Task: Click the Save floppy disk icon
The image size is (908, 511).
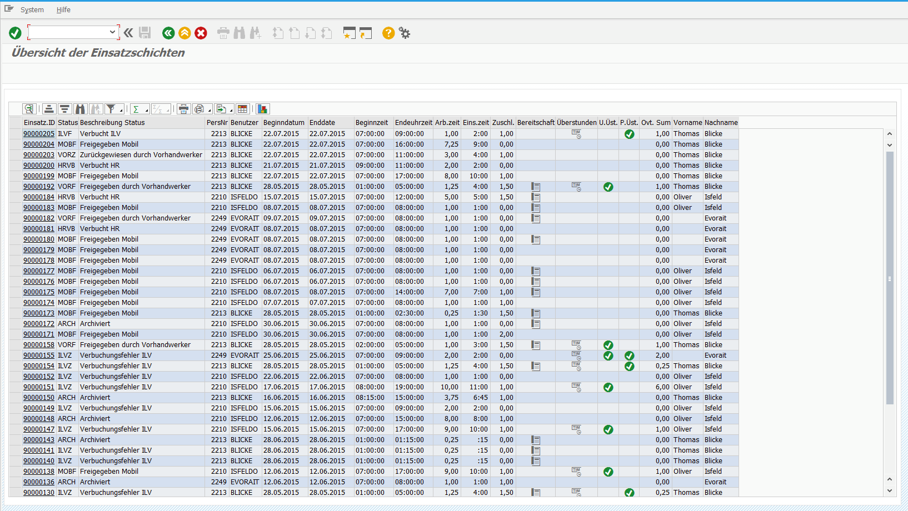Action: tap(145, 33)
